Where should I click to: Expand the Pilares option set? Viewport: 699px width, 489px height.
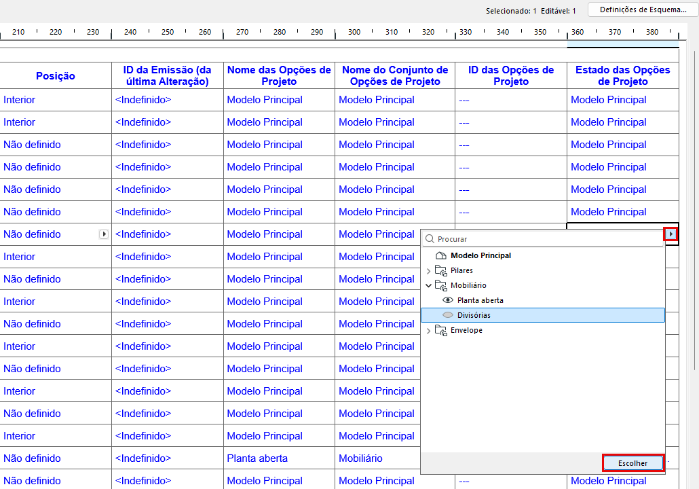point(428,271)
